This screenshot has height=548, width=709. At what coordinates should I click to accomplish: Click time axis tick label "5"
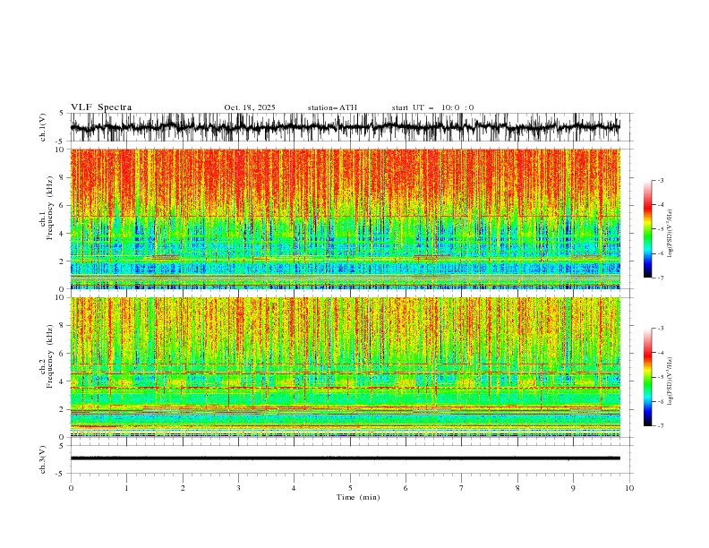pyautogui.click(x=350, y=488)
